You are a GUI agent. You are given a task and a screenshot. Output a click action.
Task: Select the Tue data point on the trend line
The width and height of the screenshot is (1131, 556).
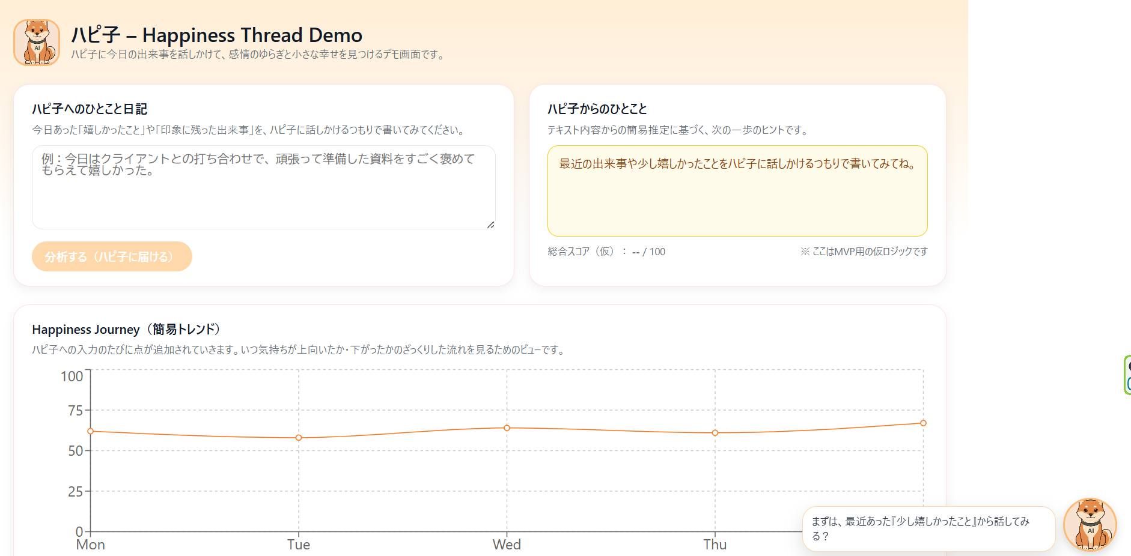coord(299,438)
